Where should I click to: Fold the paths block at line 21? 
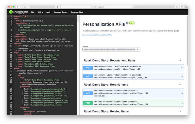(x=13, y=69)
